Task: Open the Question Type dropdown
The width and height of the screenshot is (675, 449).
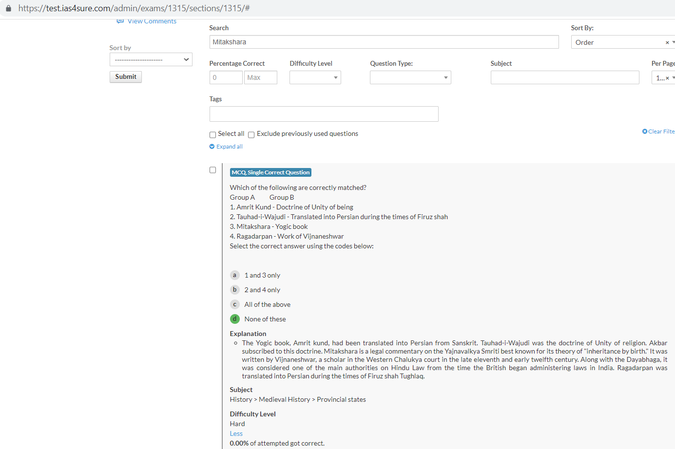Action: point(410,77)
